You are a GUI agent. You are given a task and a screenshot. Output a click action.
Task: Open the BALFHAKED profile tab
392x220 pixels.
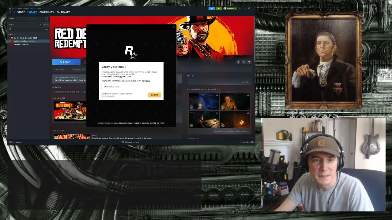(63, 12)
